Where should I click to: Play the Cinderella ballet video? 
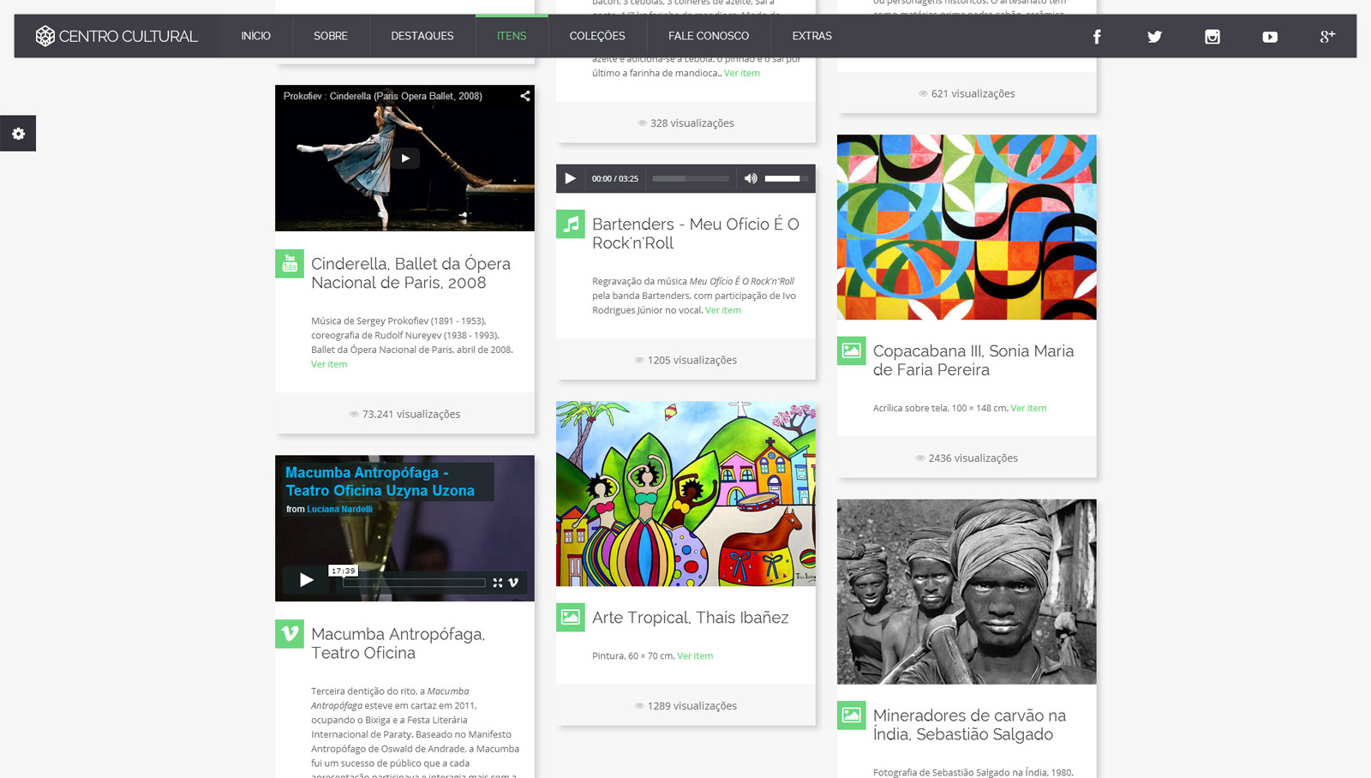coord(405,158)
